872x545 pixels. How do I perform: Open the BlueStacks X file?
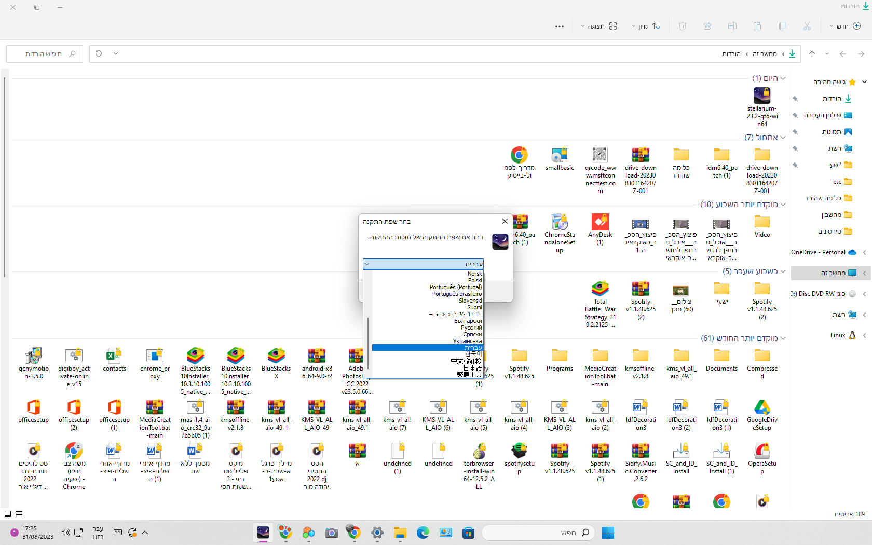tap(276, 363)
